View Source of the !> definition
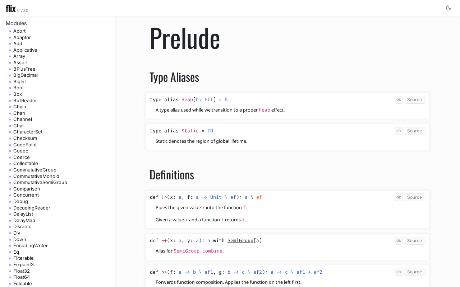Viewport: 460px width, 287px height. click(414, 197)
